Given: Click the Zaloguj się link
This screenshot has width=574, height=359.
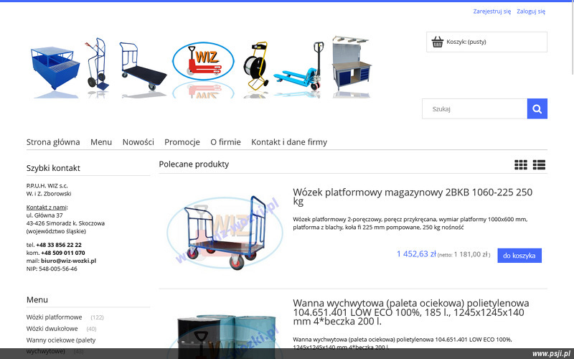Looking at the screenshot, I should pyautogui.click(x=531, y=11).
